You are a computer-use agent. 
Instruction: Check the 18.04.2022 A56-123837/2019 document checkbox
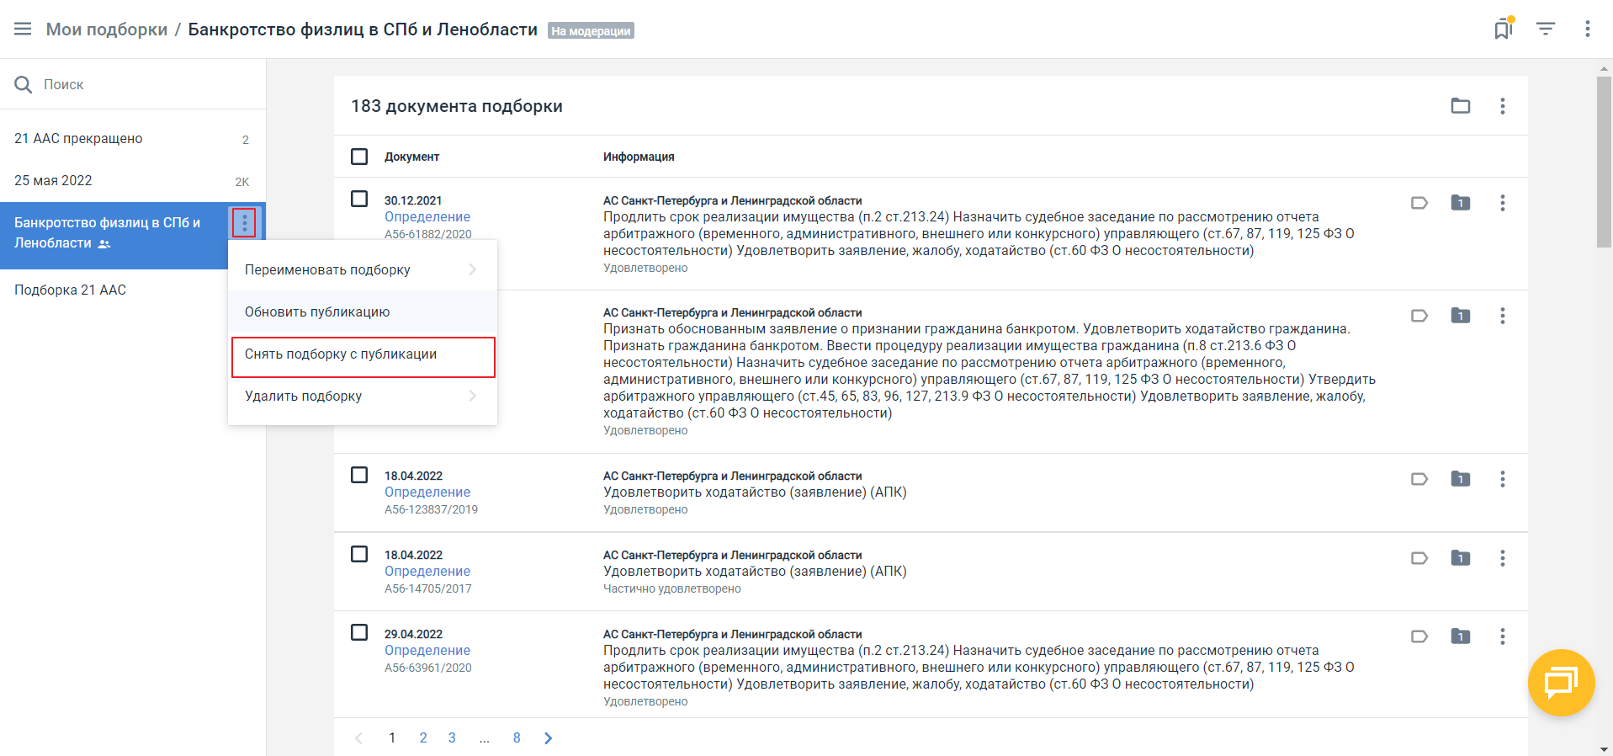(x=359, y=475)
